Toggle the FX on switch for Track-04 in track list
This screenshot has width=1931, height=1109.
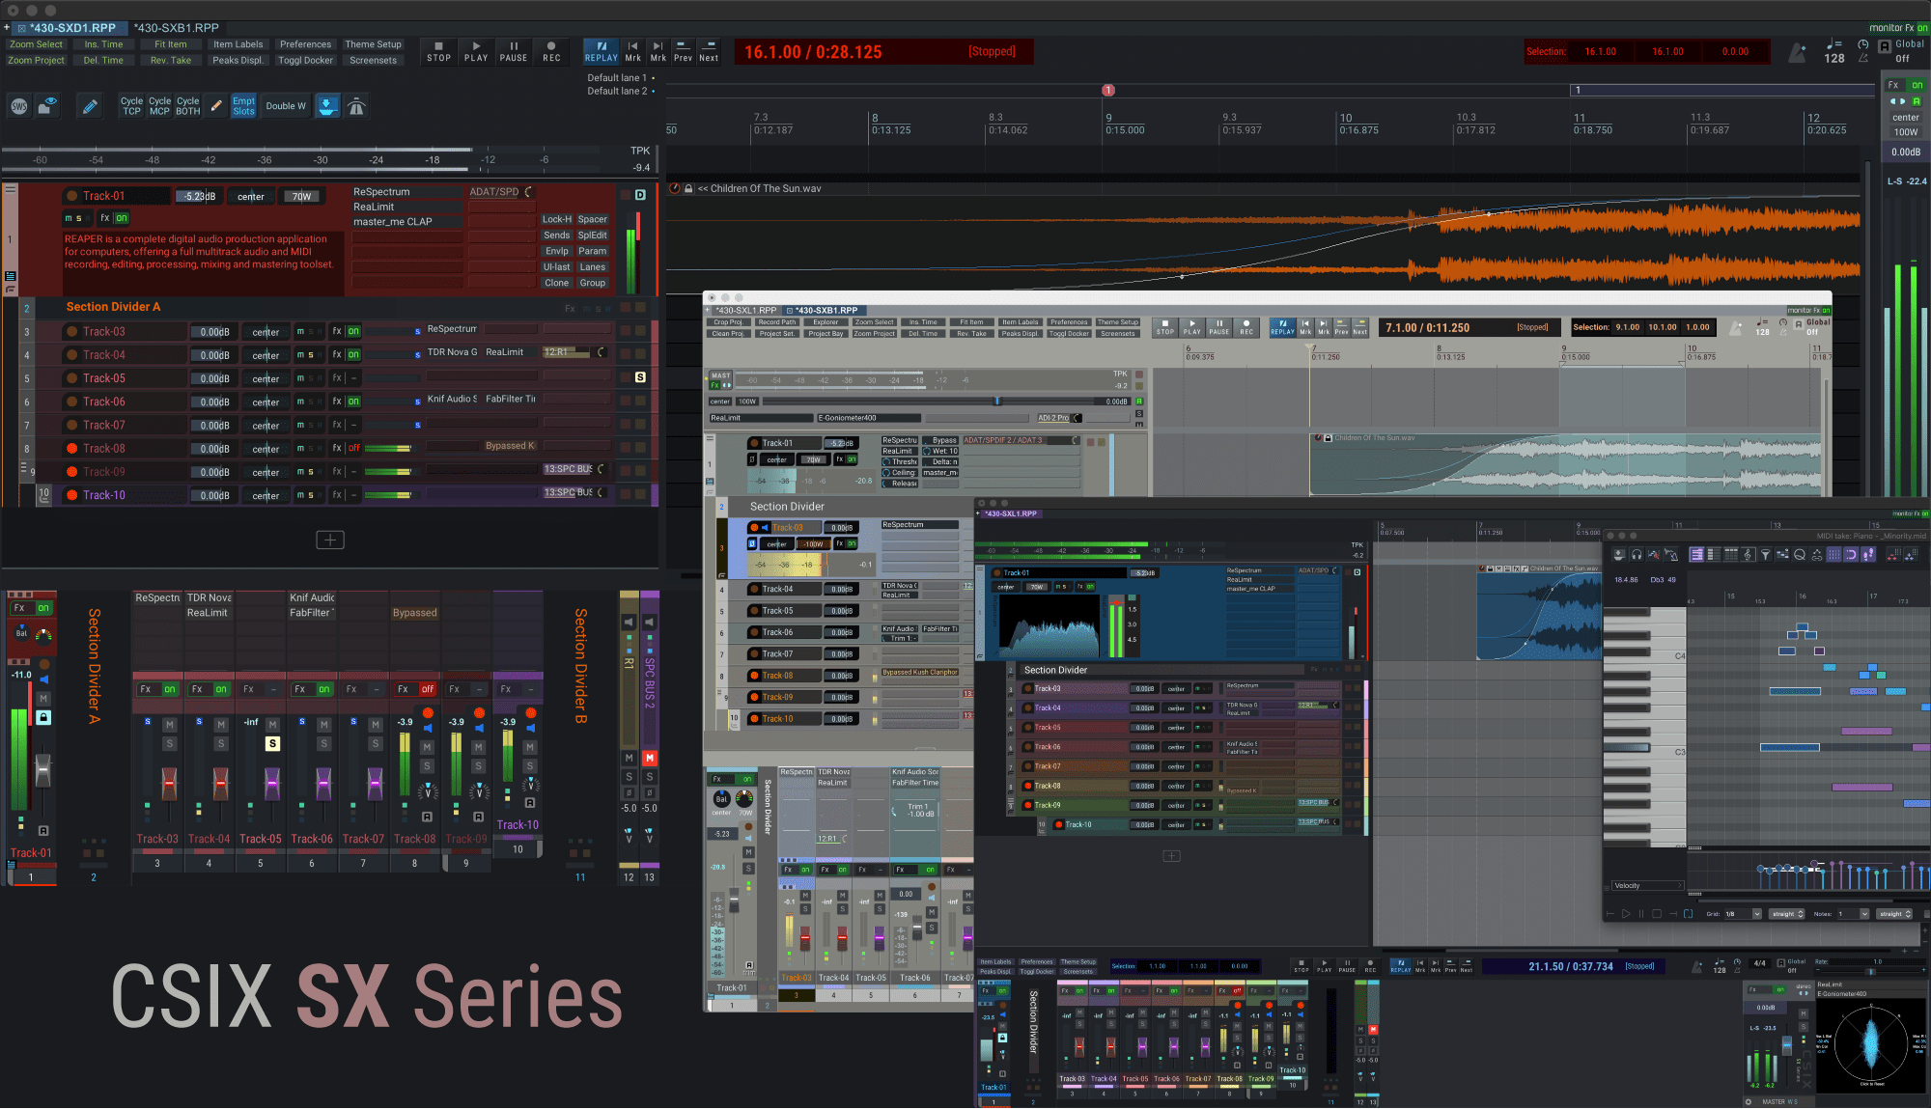pyautogui.click(x=353, y=355)
